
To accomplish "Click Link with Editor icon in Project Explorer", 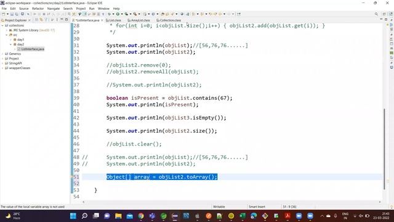I will pos(41,20).
